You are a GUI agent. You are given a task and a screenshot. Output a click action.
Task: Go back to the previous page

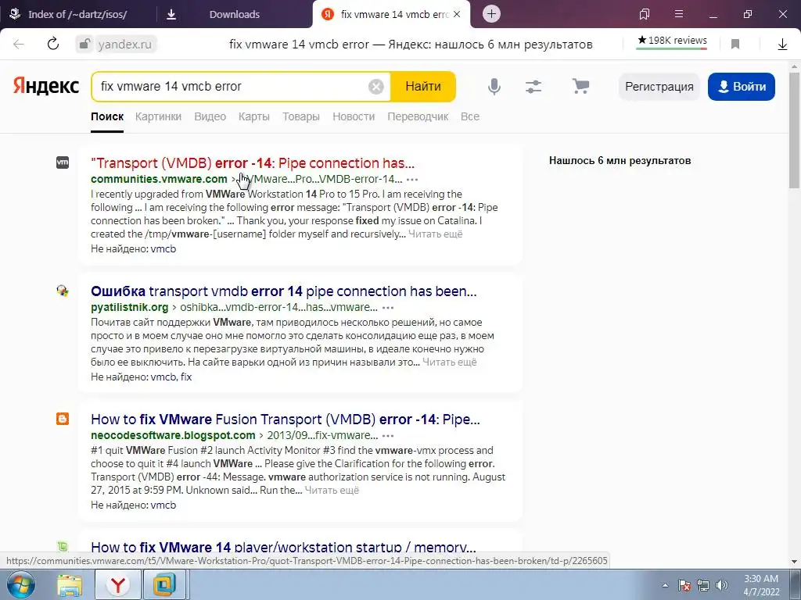19,45
